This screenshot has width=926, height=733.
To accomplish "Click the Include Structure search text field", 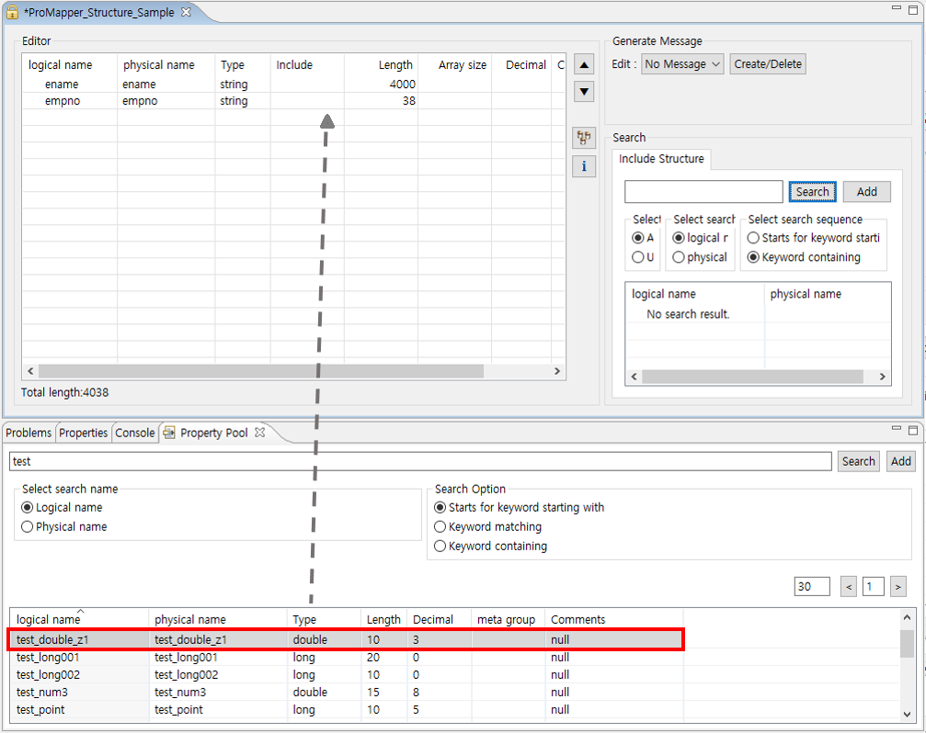I will click(x=703, y=192).
